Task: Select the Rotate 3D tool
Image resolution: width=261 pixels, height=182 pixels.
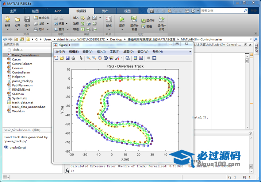Action: (x=105, y=58)
